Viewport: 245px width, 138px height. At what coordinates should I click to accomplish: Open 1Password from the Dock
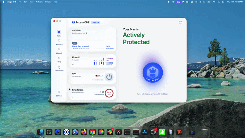(x=66, y=132)
